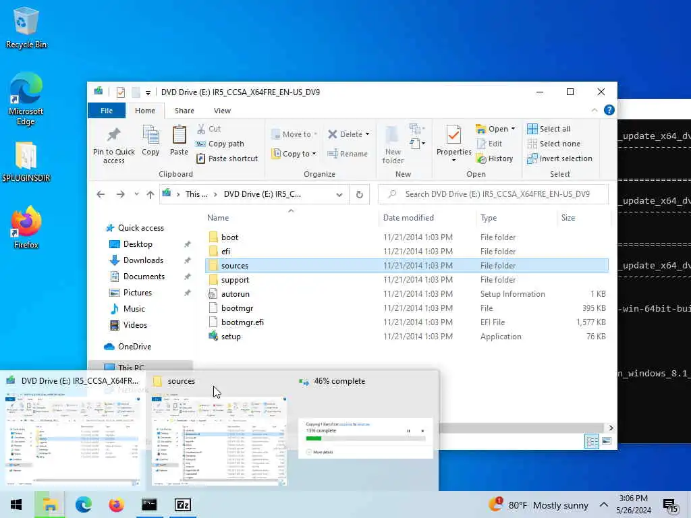Click the Refresh button
This screenshot has height=518, width=691.
[359, 194]
